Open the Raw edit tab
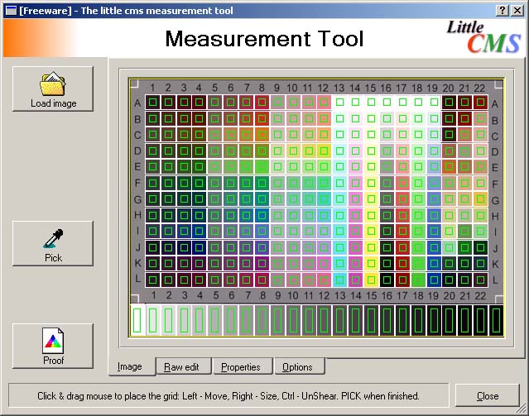The height and width of the screenshot is (416, 529). [x=181, y=366]
